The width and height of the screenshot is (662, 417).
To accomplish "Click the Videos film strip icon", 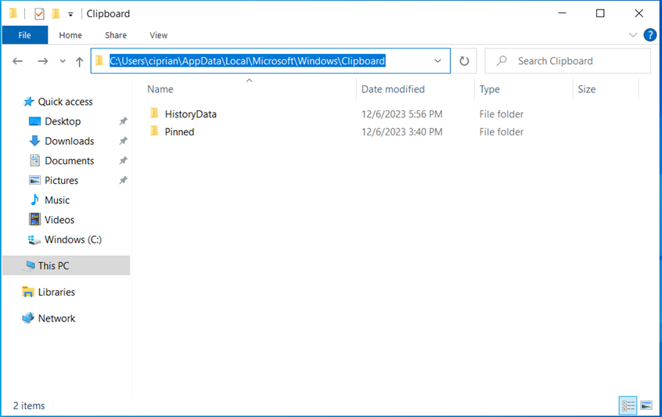I will coord(34,220).
